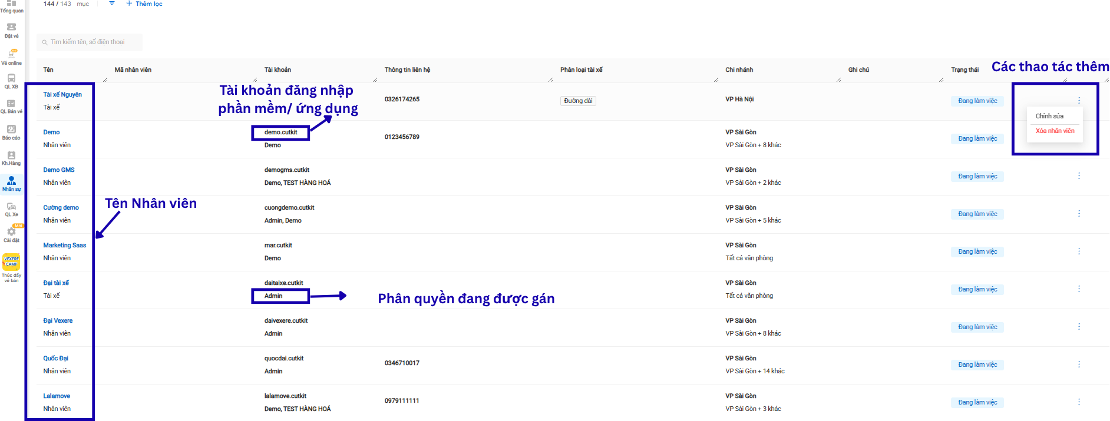
Task: Open the filter funnel dropdown
Action: [111, 4]
